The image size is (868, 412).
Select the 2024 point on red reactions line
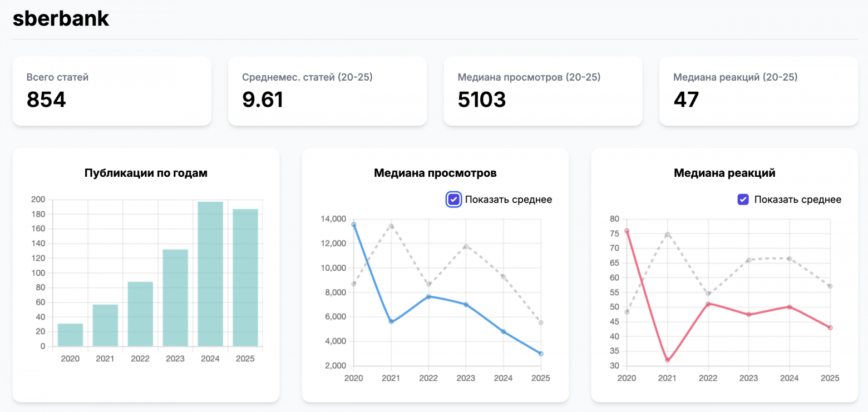coord(789,307)
